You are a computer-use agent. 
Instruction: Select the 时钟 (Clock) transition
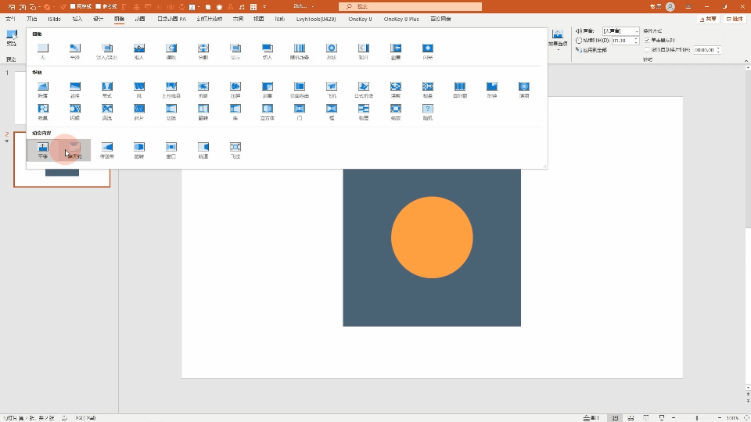492,89
